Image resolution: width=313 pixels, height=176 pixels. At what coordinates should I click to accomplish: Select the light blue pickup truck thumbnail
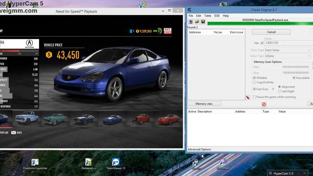(x=27, y=118)
